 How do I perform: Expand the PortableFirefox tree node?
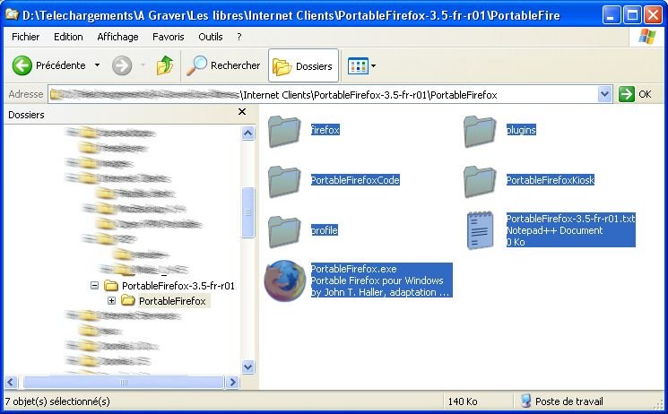click(x=111, y=301)
